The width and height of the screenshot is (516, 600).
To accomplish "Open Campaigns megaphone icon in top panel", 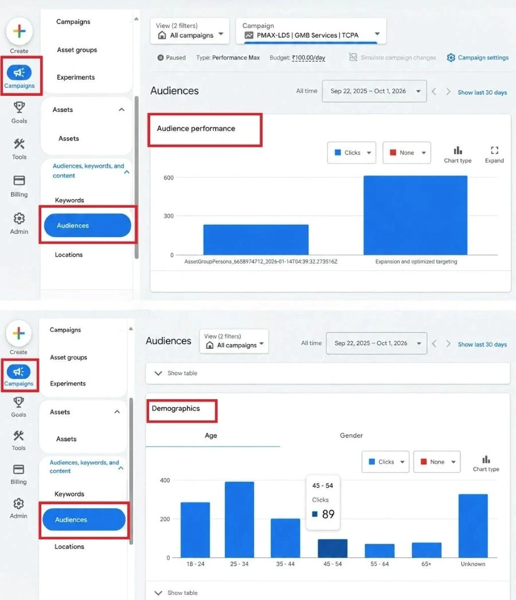I will [19, 72].
